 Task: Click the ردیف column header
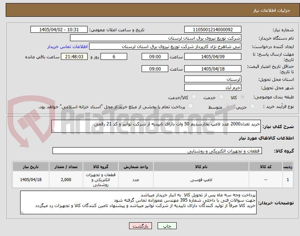pyautogui.click(x=288, y=167)
